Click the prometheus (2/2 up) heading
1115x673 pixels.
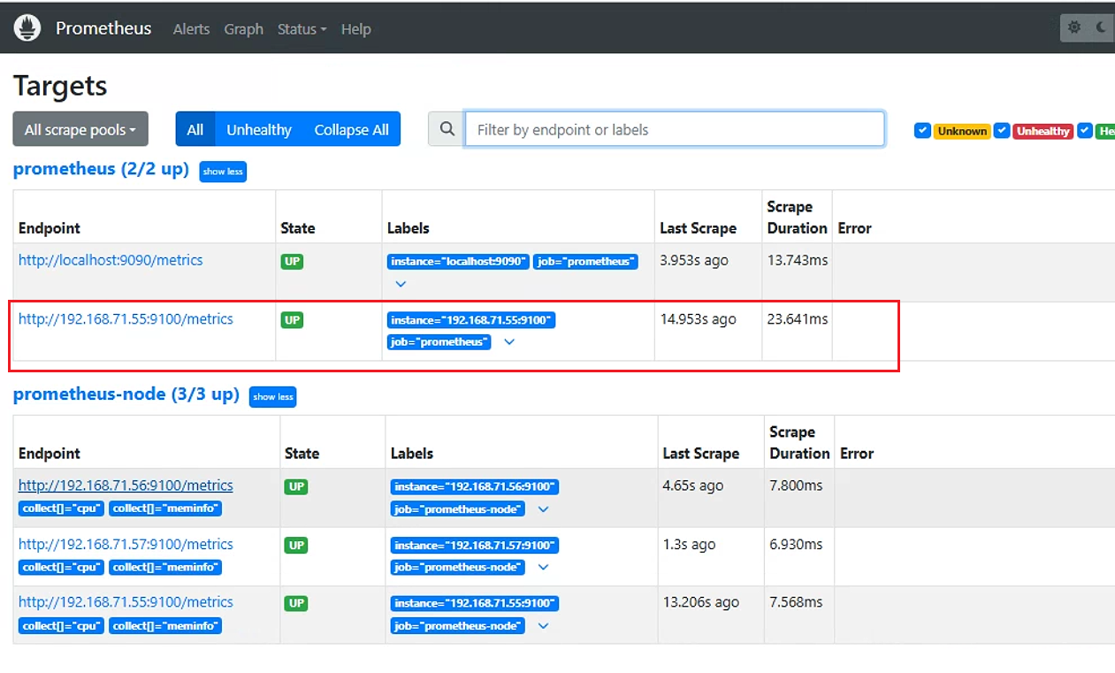(x=101, y=169)
